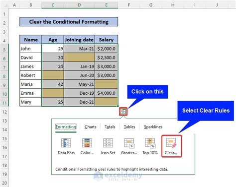Select column D header
The height and width of the screenshot is (187, 236).
point(79,5)
